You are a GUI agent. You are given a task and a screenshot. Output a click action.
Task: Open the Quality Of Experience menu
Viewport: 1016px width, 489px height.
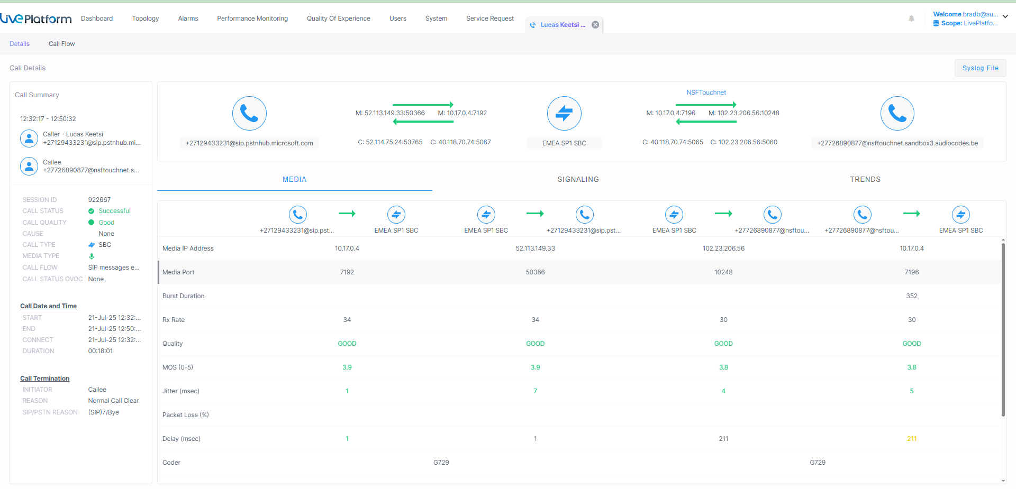338,19
